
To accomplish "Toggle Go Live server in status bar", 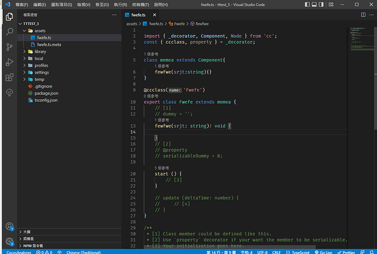I will pos(324,251).
